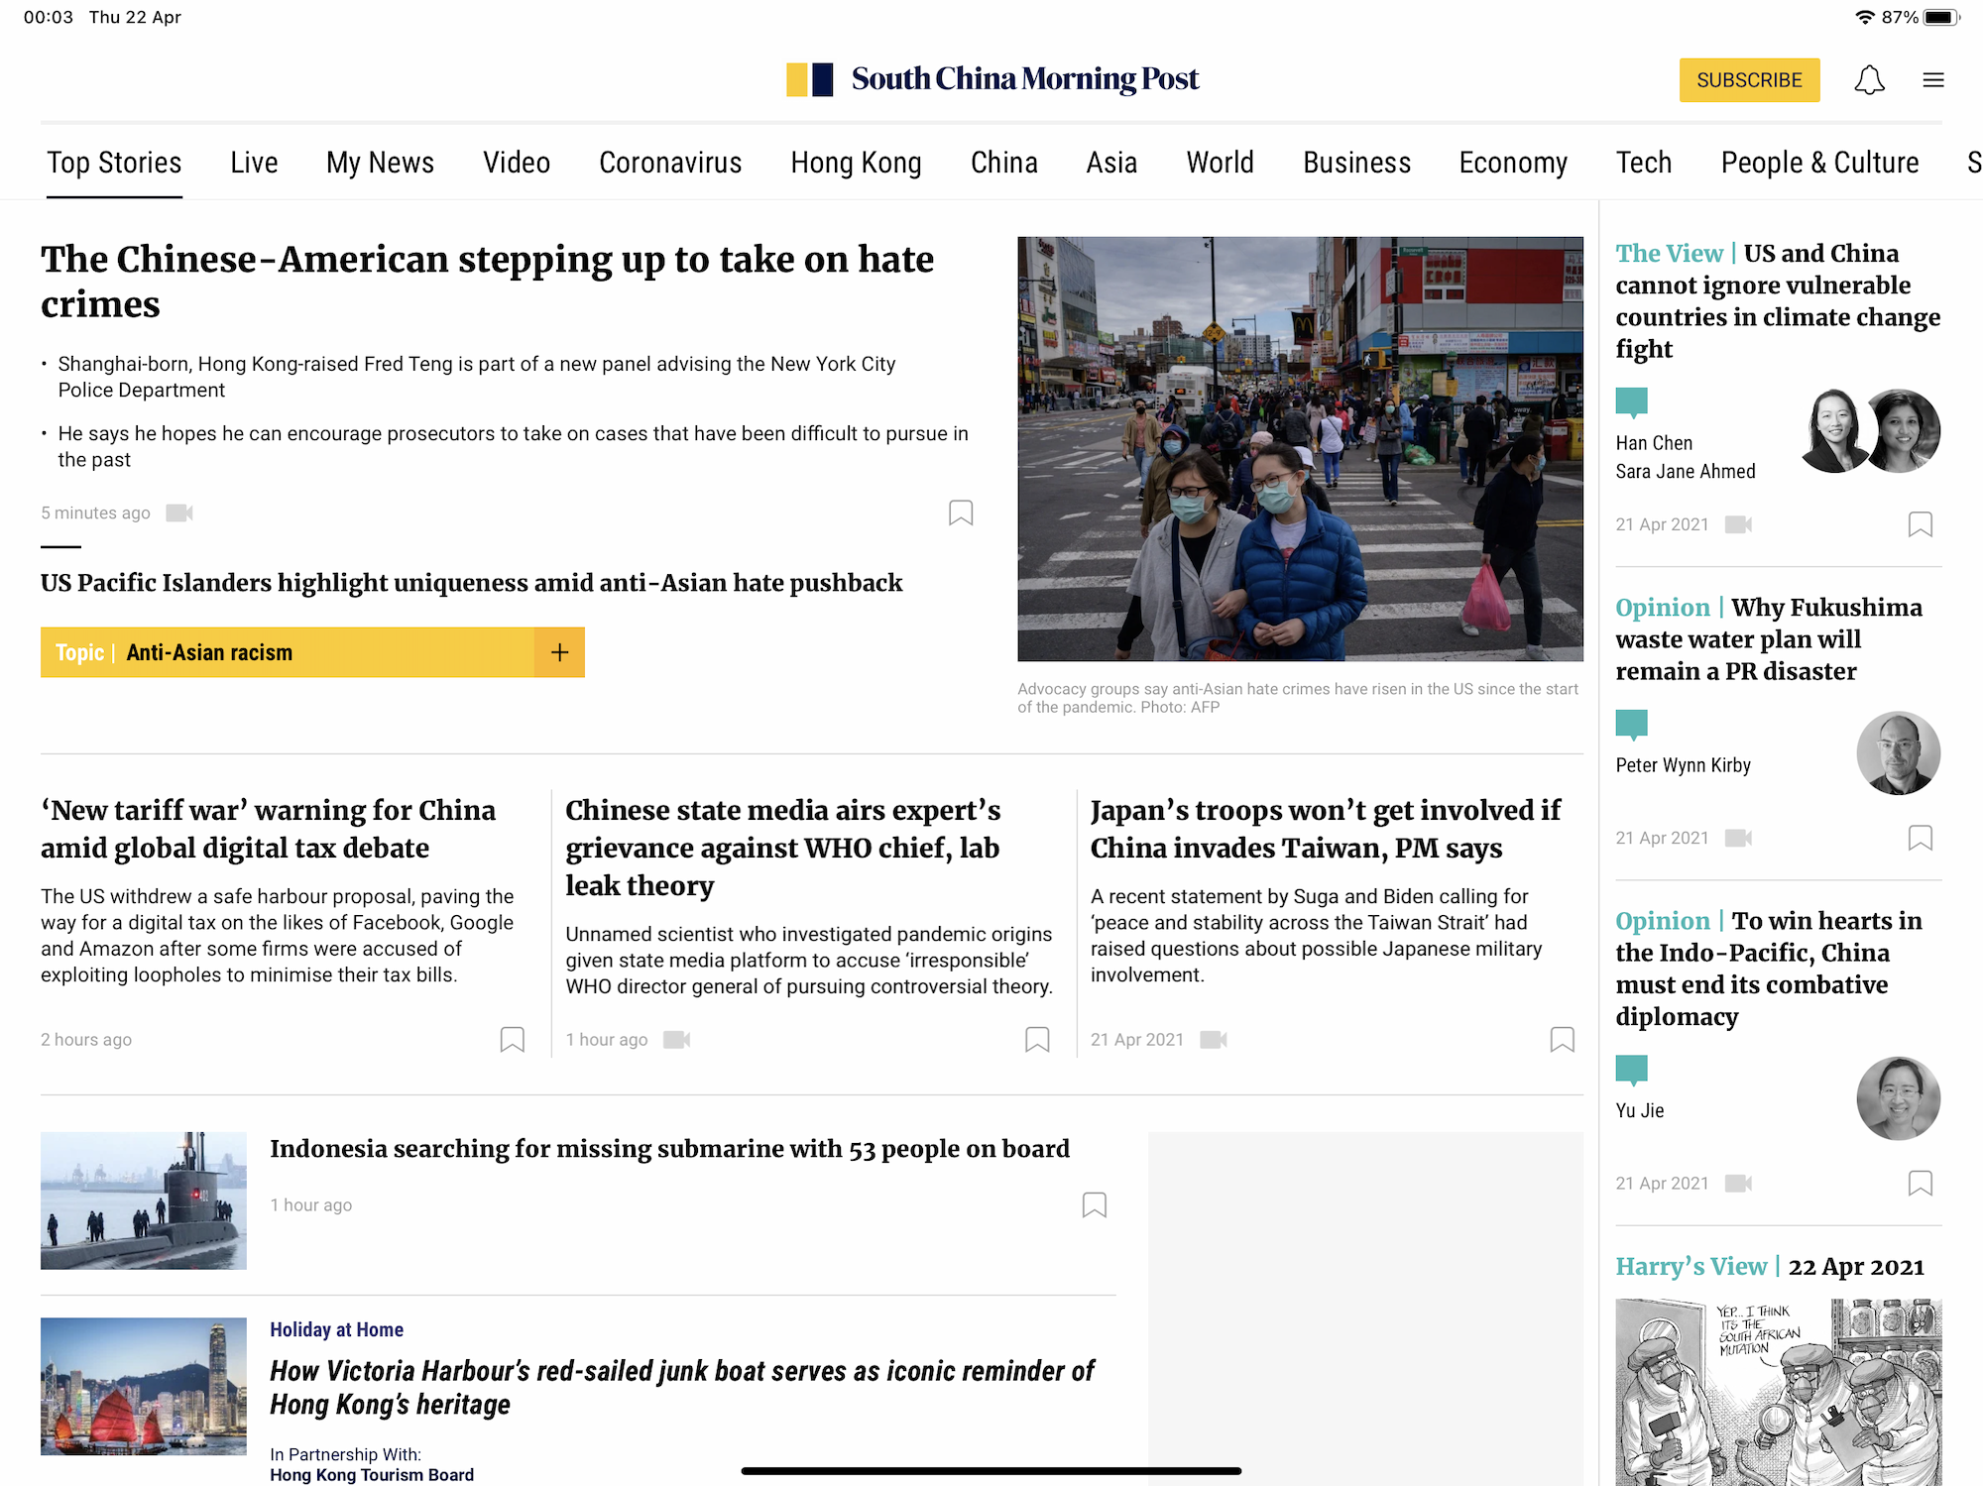Open Japan's troops won't get involved headline
Viewport: 1983px width, 1486px height.
tap(1326, 829)
